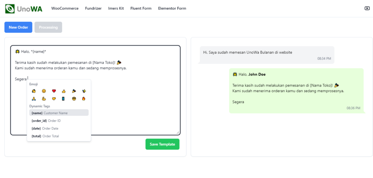Click the Emoji section heading
This screenshot has height=178, width=373.
(x=34, y=84)
